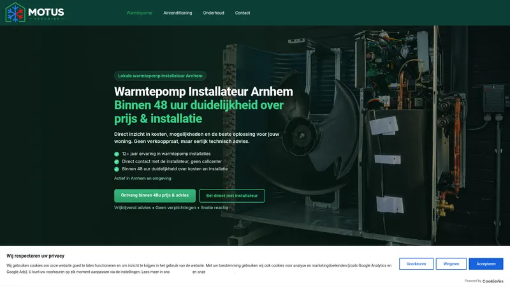This screenshot has height=287, width=510.
Task: Accept cookies with Accepteren button
Action: click(x=486, y=264)
